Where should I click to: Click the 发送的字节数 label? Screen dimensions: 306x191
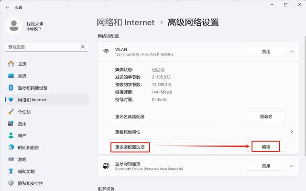click(128, 77)
